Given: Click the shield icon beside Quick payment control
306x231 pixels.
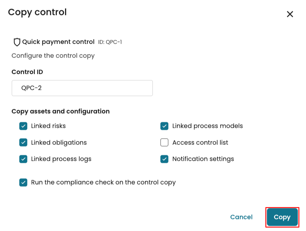Looking at the screenshot, I should pos(17,42).
